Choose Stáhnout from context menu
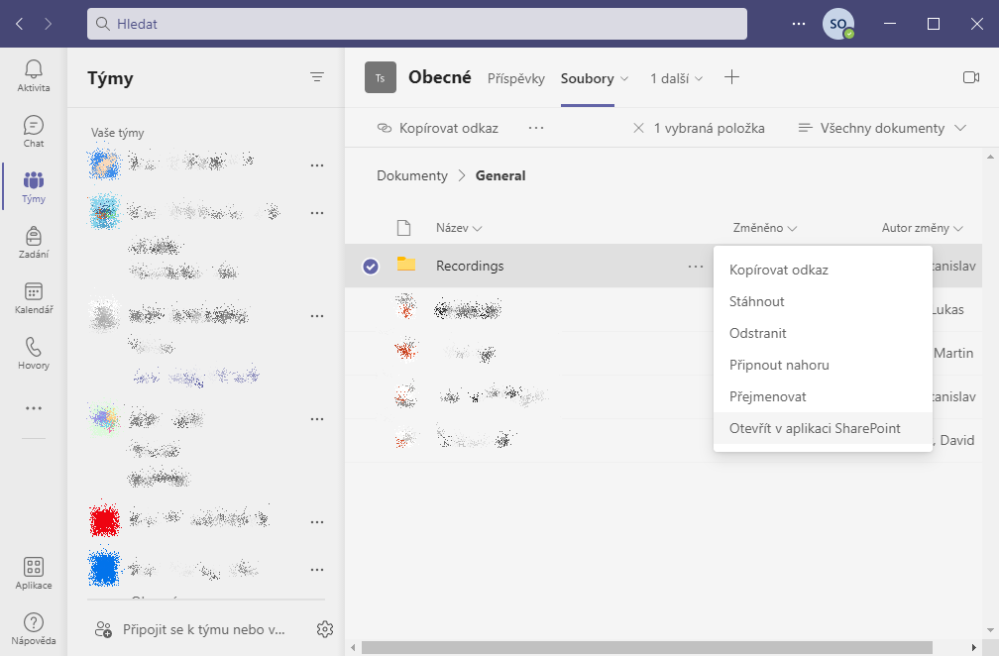Viewport: 999px width, 656px height. (x=757, y=301)
